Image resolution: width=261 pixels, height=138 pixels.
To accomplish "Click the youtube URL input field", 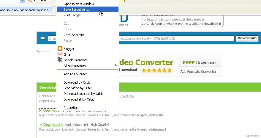I will pos(141,38).
